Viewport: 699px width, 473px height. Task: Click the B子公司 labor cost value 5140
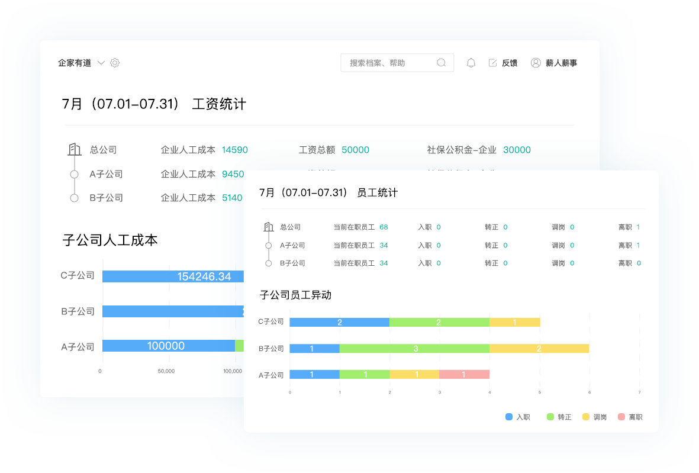pos(232,198)
